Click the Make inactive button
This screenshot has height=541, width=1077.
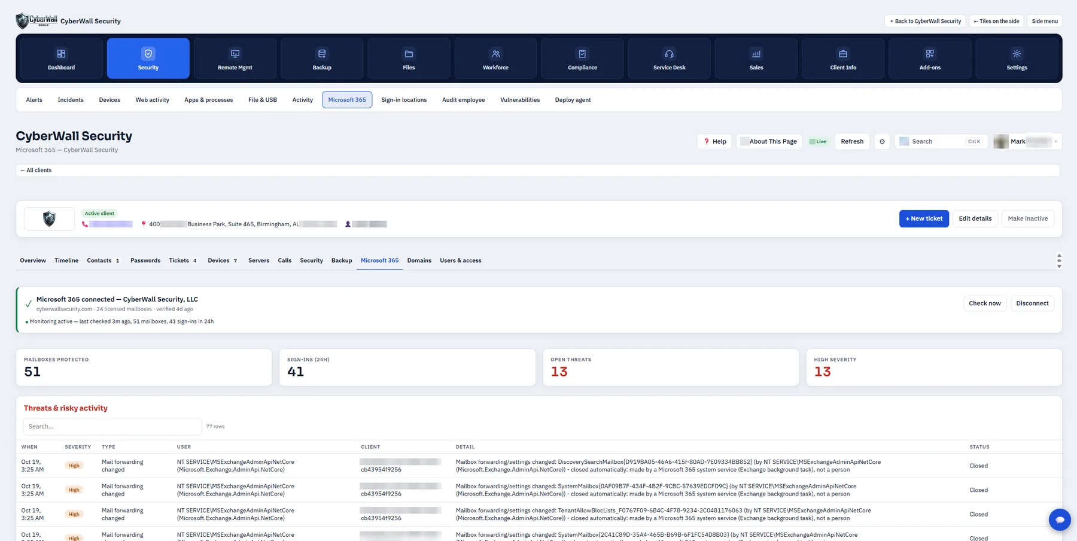point(1028,219)
